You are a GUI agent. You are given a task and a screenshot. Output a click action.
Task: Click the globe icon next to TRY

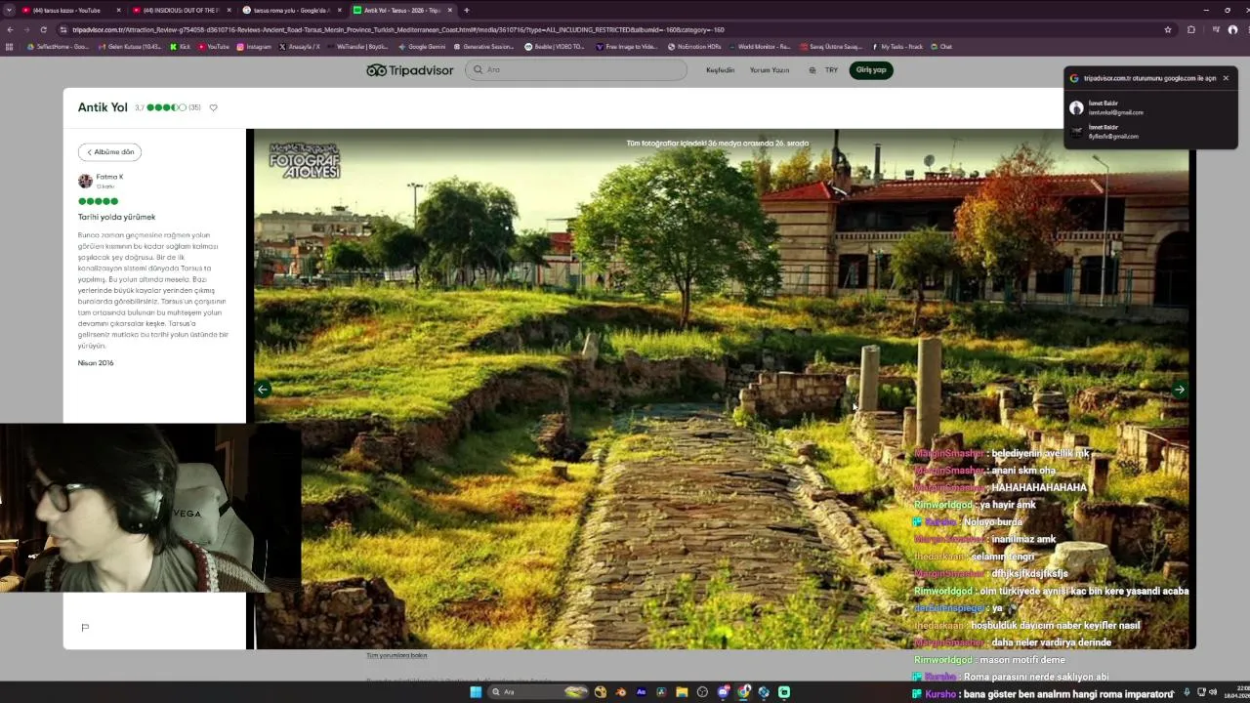pos(812,70)
